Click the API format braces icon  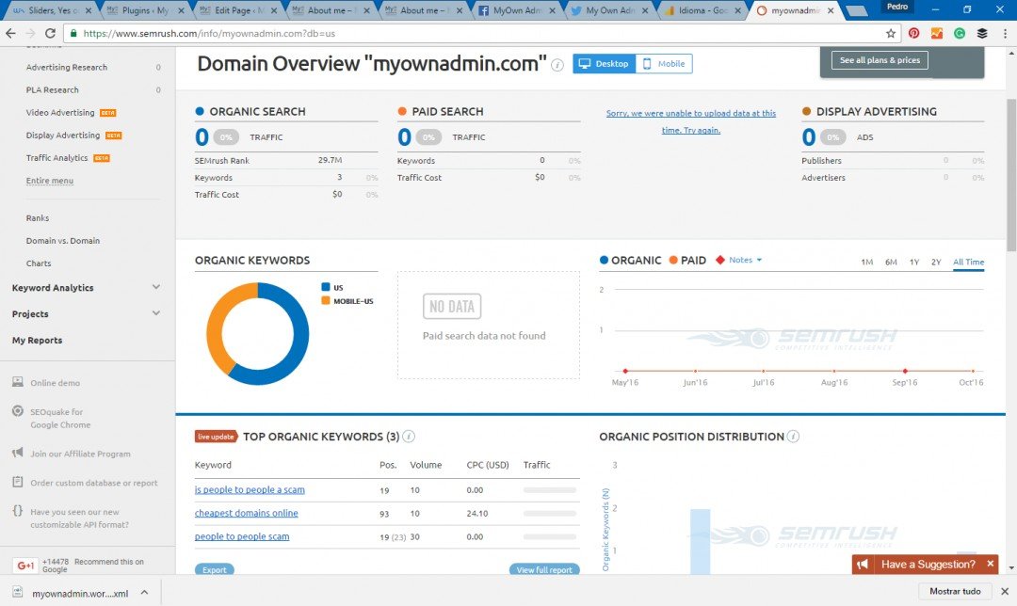point(18,511)
